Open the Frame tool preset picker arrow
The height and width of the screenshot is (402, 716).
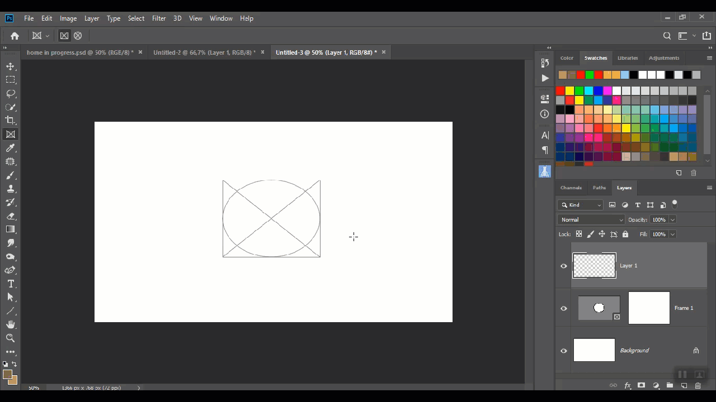48,36
